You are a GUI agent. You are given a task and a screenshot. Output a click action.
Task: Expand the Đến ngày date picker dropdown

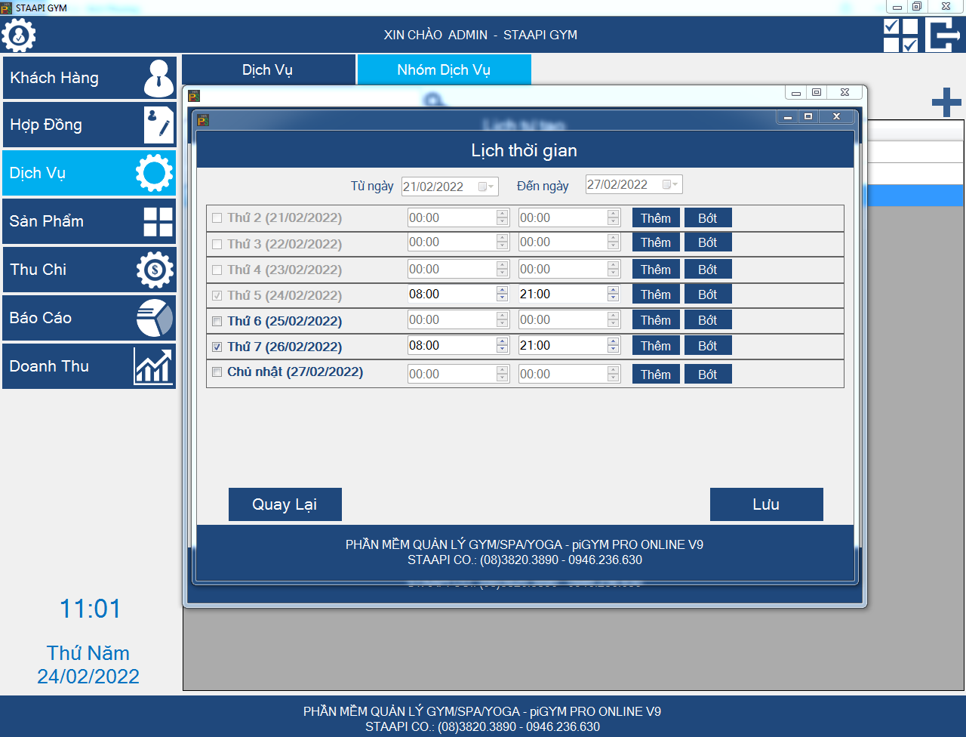(x=671, y=184)
